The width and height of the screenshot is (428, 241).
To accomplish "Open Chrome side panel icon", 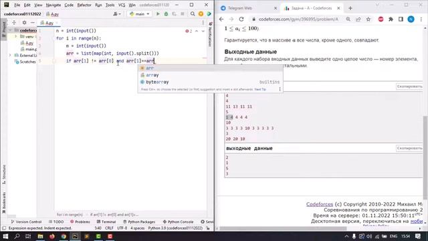I will click(401, 19).
